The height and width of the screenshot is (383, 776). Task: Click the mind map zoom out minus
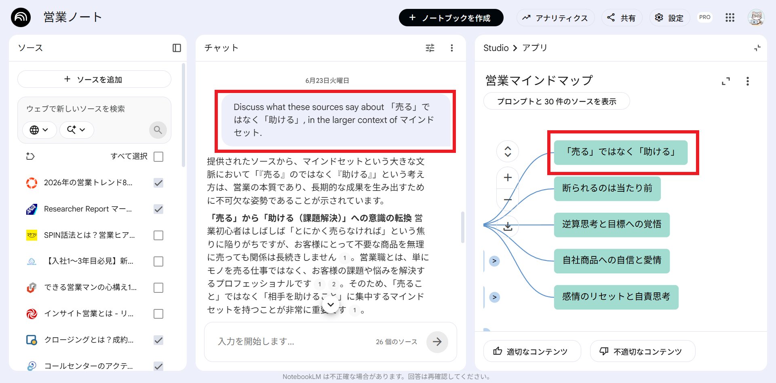click(508, 200)
